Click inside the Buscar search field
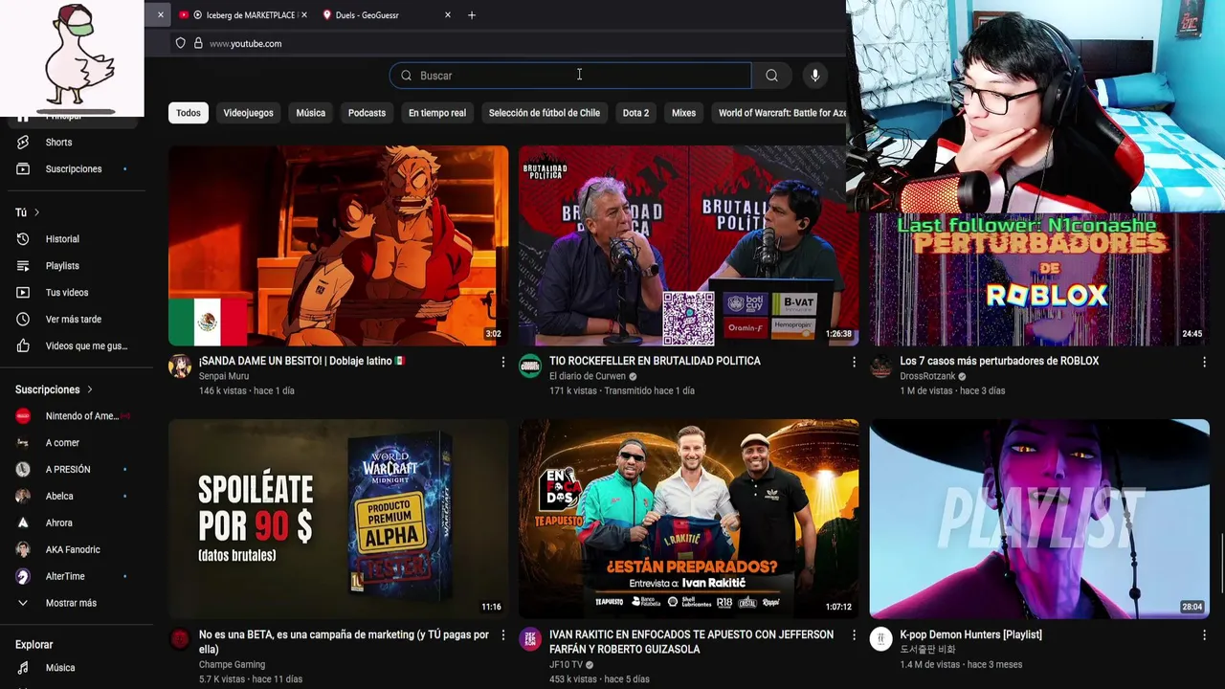This screenshot has width=1225, height=689. 570,76
